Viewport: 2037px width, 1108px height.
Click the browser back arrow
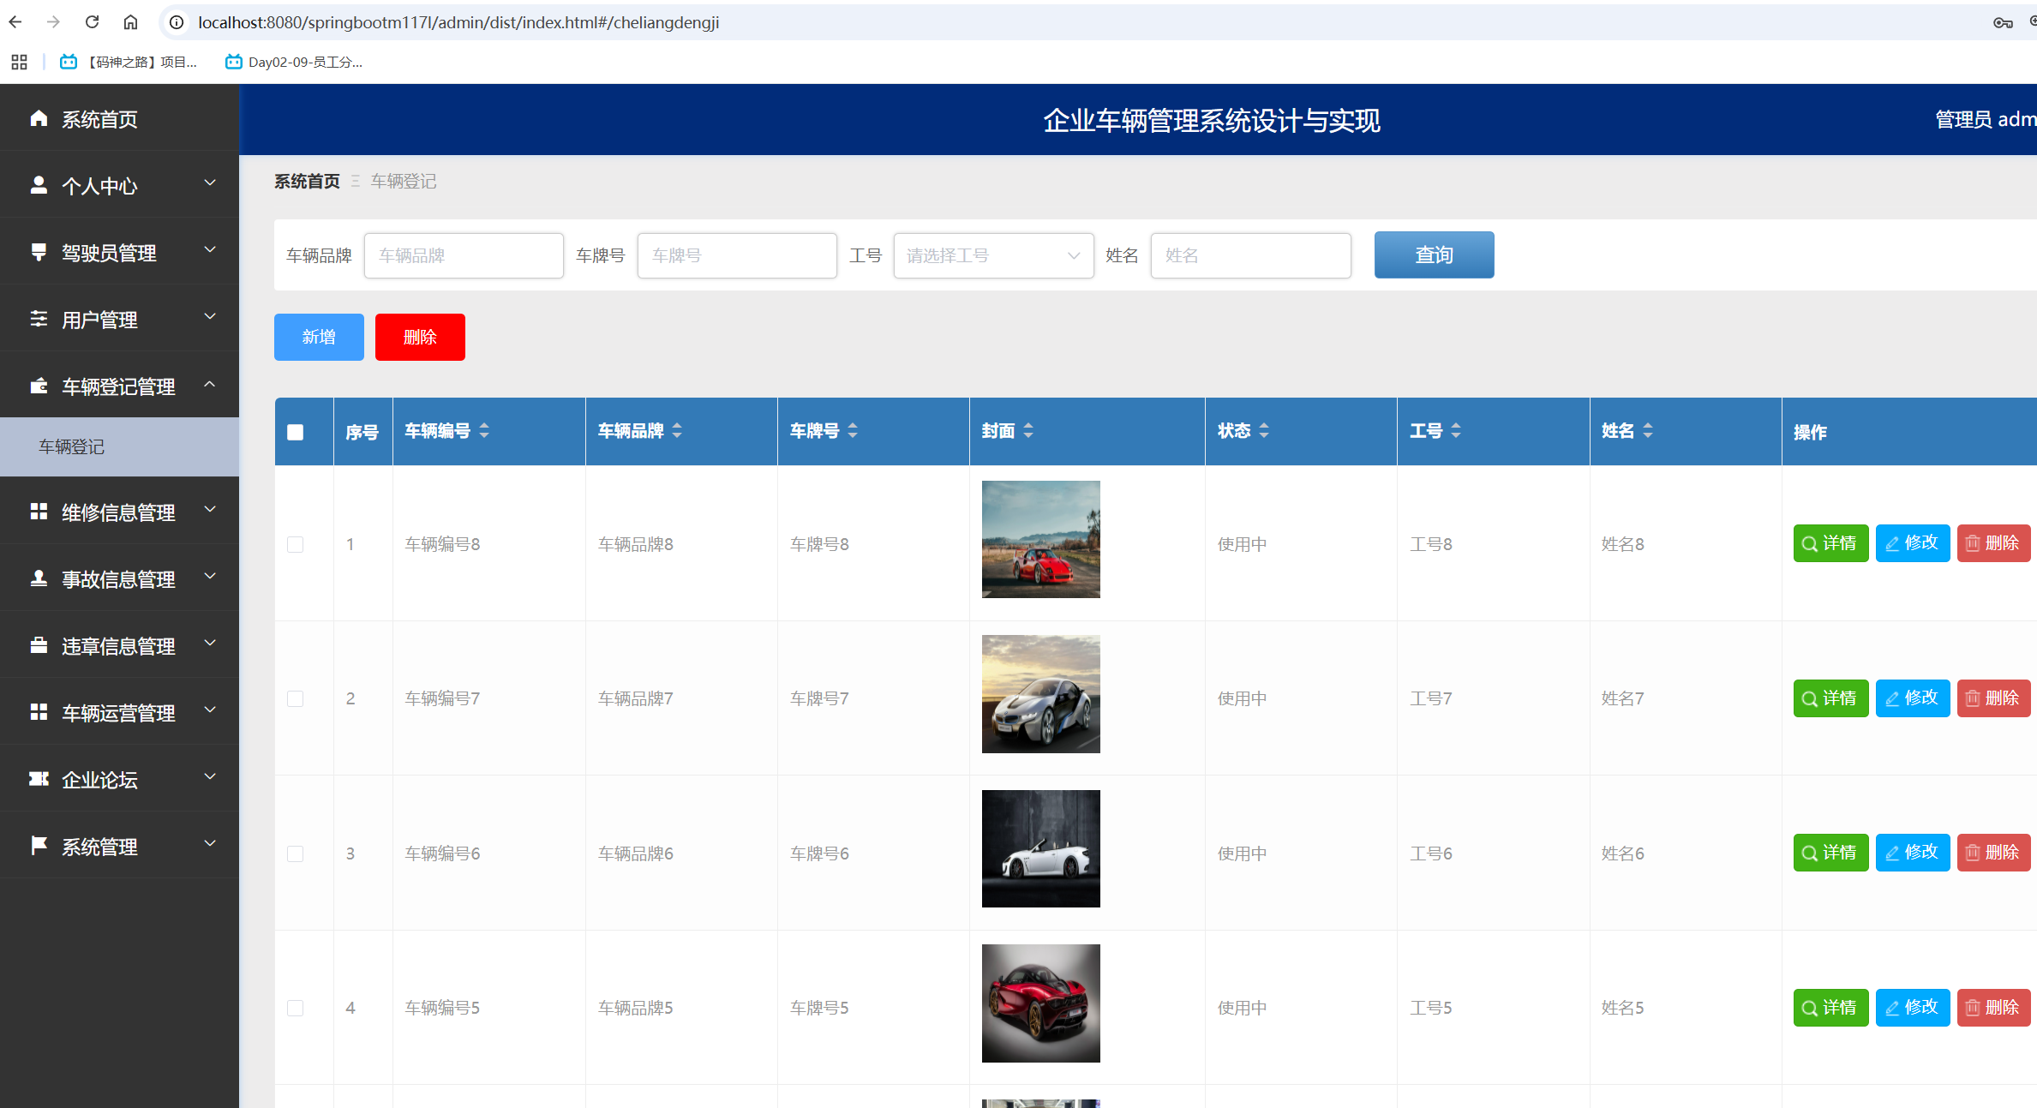[x=15, y=22]
